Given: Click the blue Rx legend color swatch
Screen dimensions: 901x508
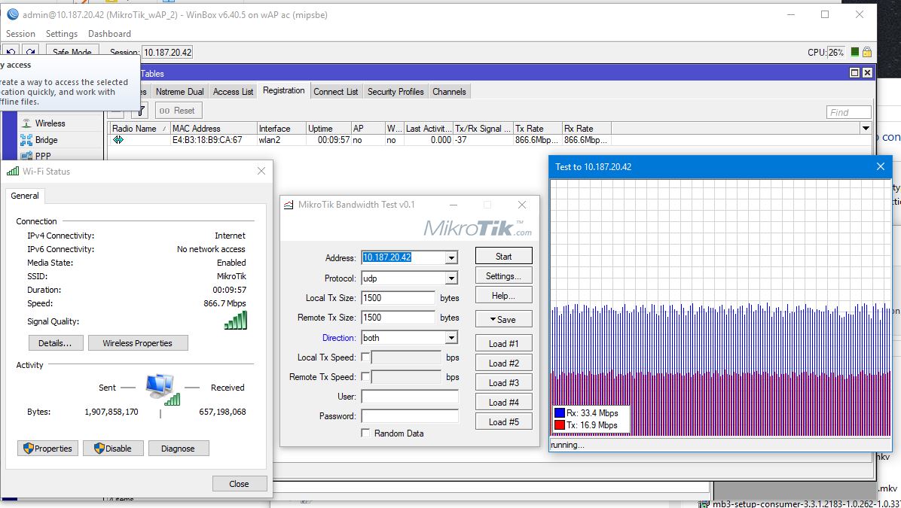Looking at the screenshot, I should [559, 413].
